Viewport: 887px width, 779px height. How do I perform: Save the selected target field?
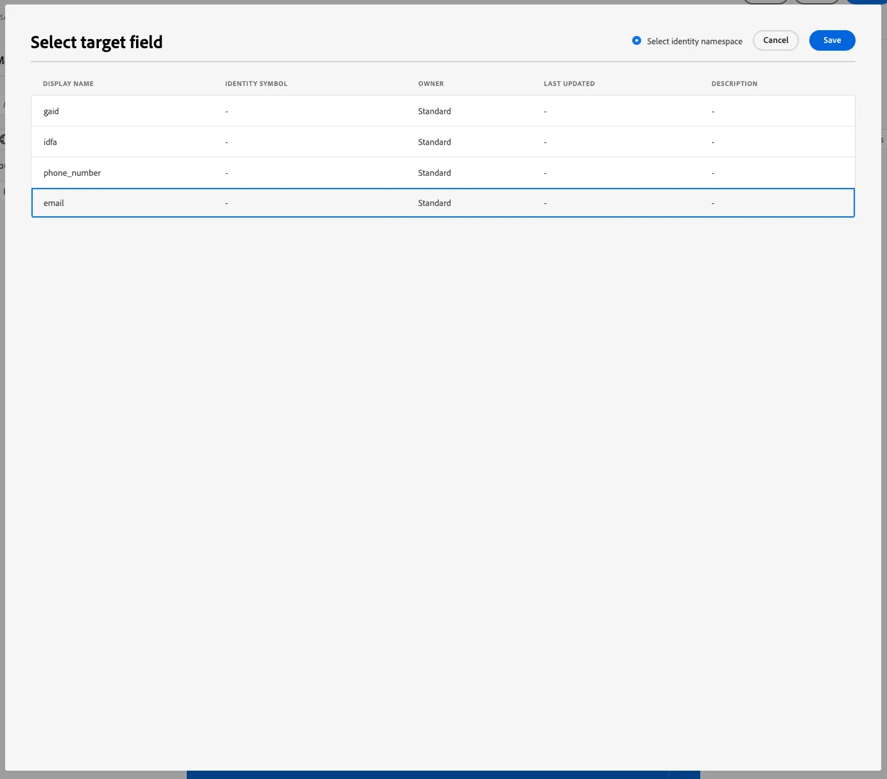(832, 40)
